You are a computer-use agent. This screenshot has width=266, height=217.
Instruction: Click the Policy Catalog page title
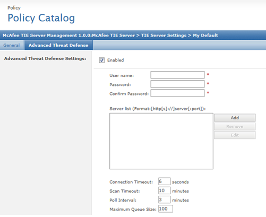point(41,18)
